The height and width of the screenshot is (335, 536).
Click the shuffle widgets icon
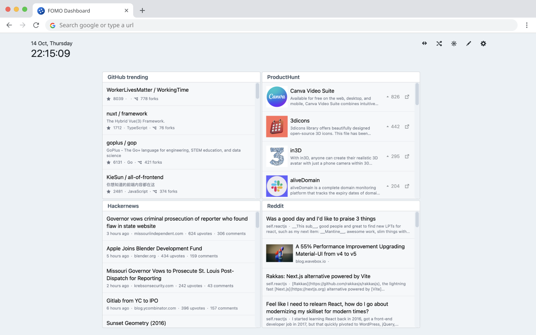(439, 43)
